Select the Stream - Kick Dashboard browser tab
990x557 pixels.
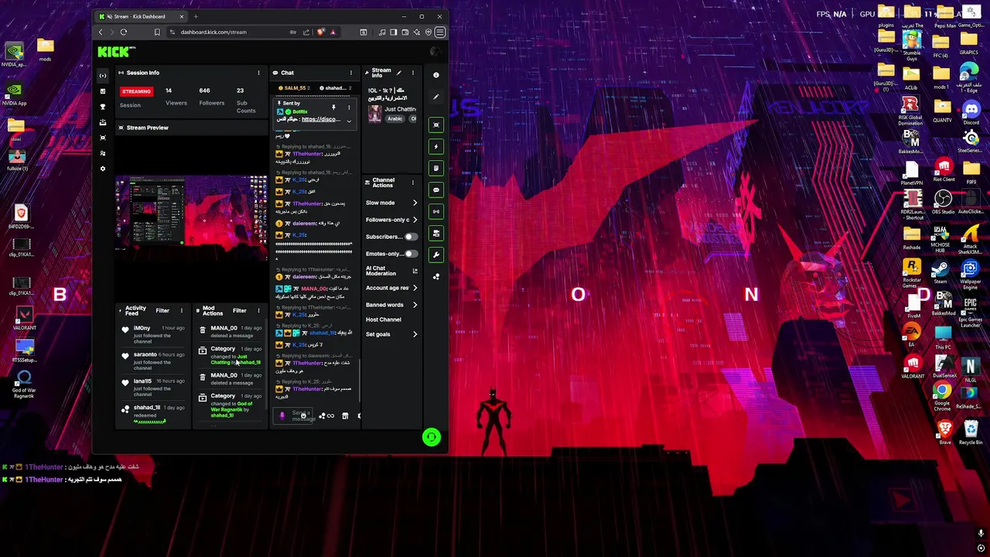pyautogui.click(x=141, y=16)
